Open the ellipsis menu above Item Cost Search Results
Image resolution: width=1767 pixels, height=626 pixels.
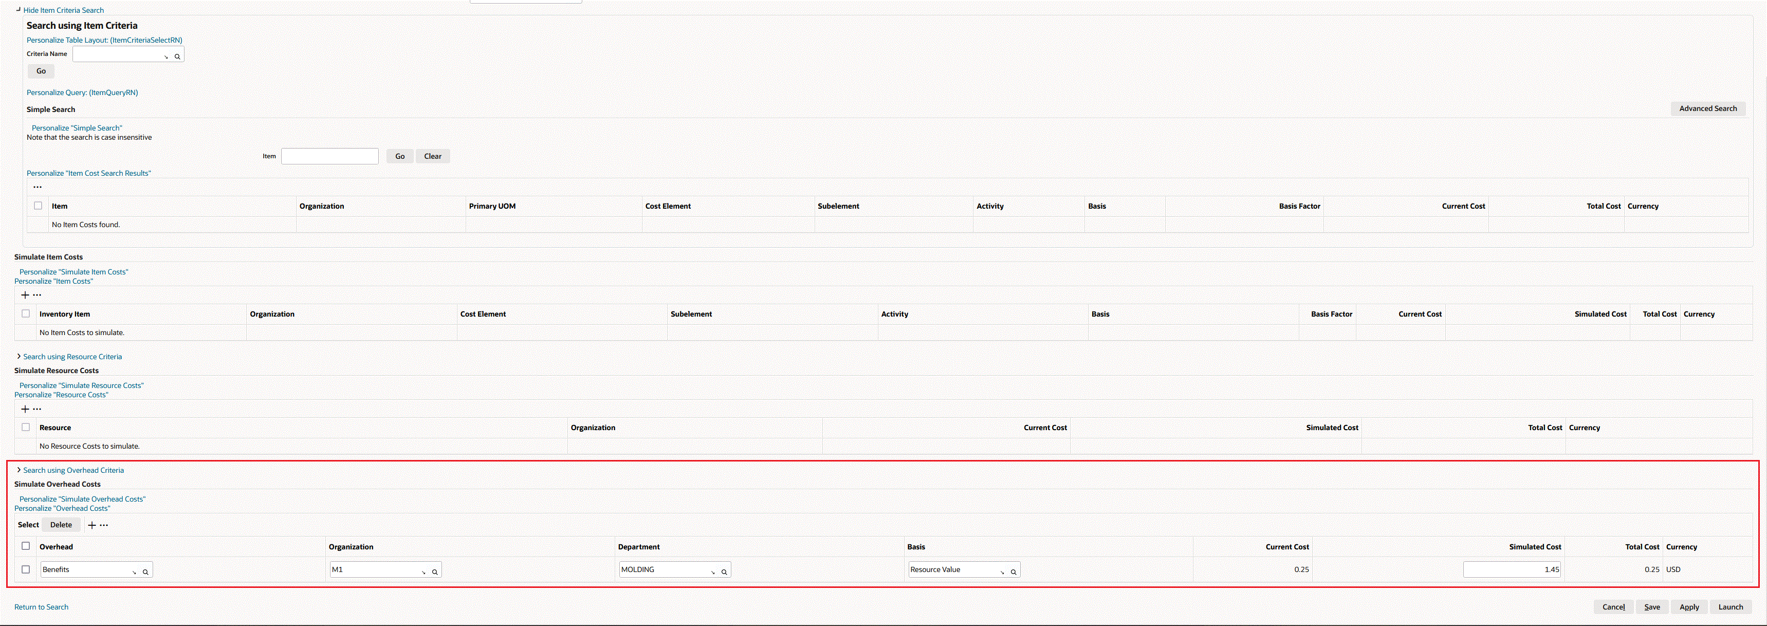tap(37, 187)
